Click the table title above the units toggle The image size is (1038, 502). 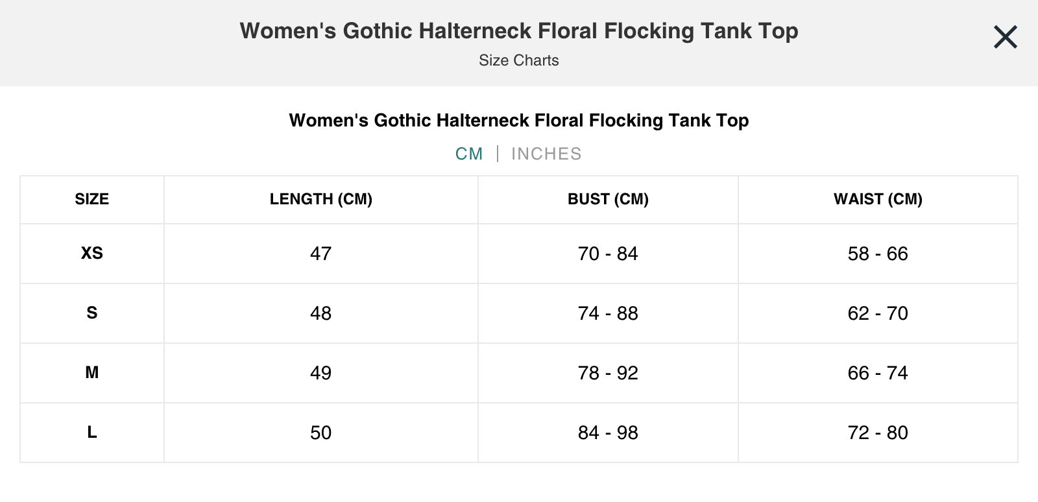coord(519,121)
